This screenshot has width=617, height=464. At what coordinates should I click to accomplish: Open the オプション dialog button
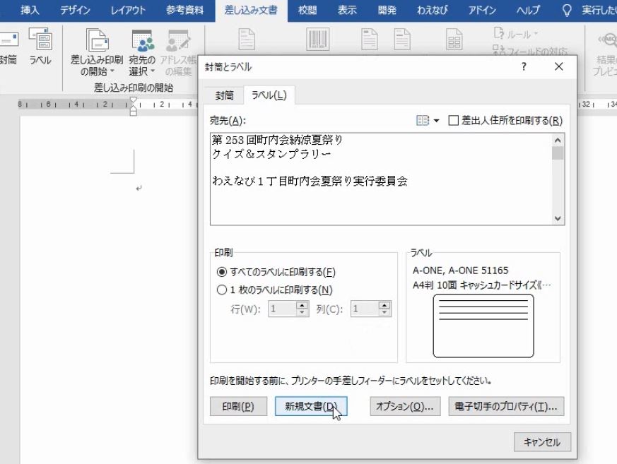coord(404,406)
